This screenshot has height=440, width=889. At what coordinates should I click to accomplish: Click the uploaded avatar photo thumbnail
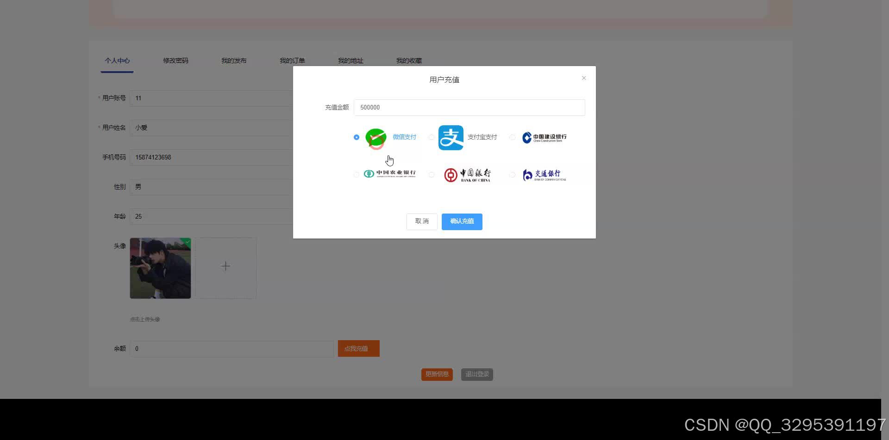[160, 268]
